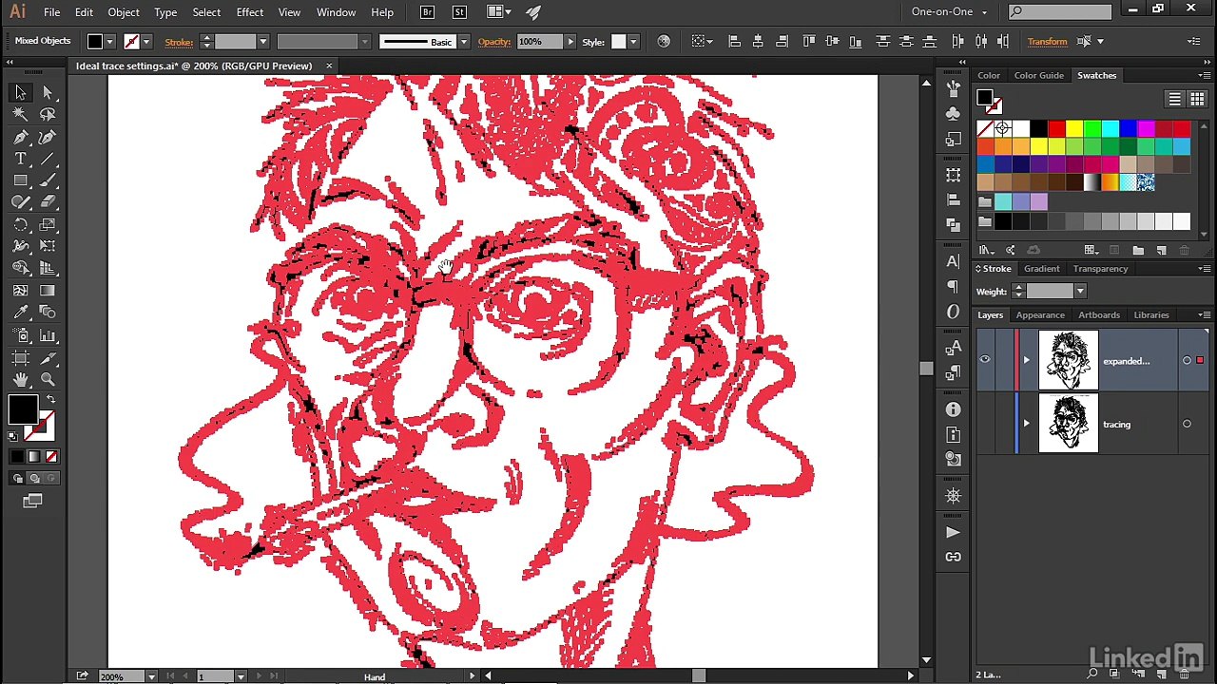Hide the expanded layer with eye icon
The height and width of the screenshot is (684, 1217).
pyautogui.click(x=985, y=359)
